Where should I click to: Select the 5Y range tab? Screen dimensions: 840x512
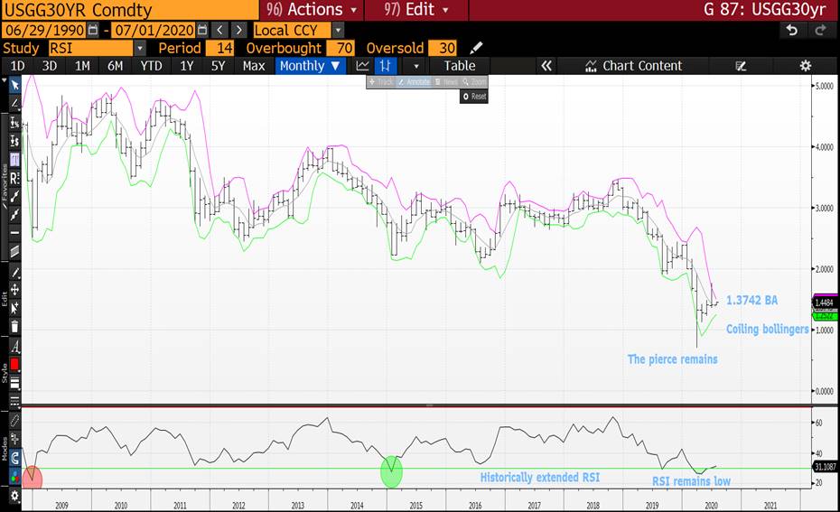pyautogui.click(x=218, y=66)
